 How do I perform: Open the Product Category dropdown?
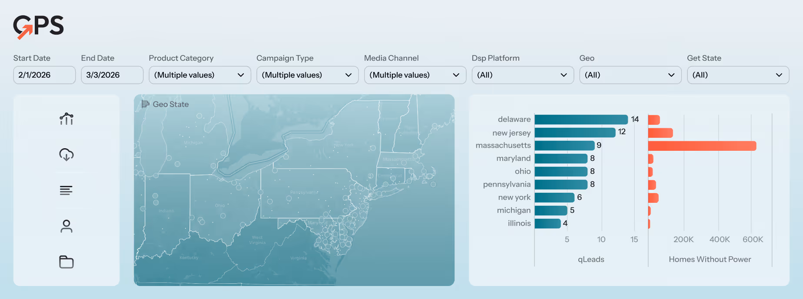point(200,75)
